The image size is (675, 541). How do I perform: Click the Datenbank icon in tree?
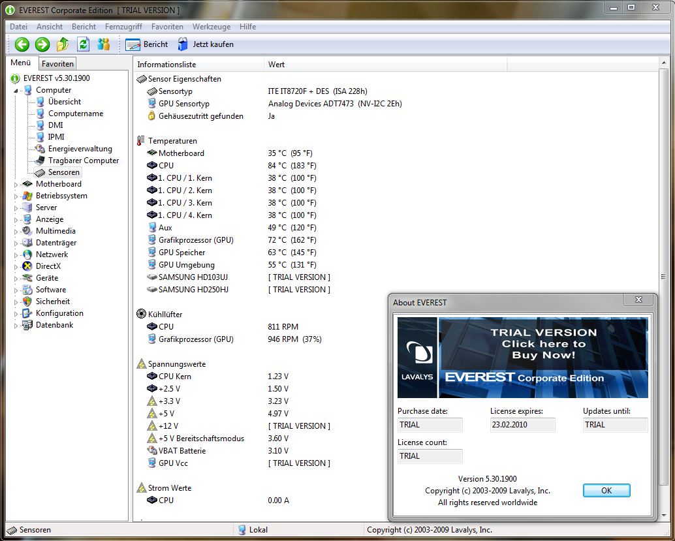pos(27,325)
